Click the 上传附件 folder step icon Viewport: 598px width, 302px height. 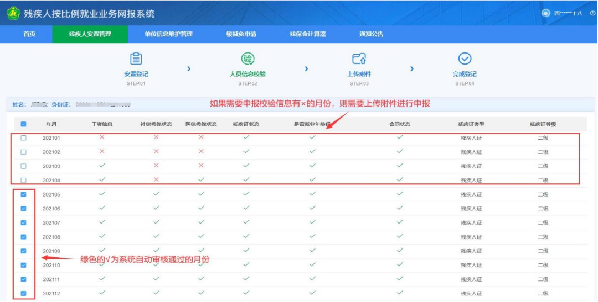(359, 59)
